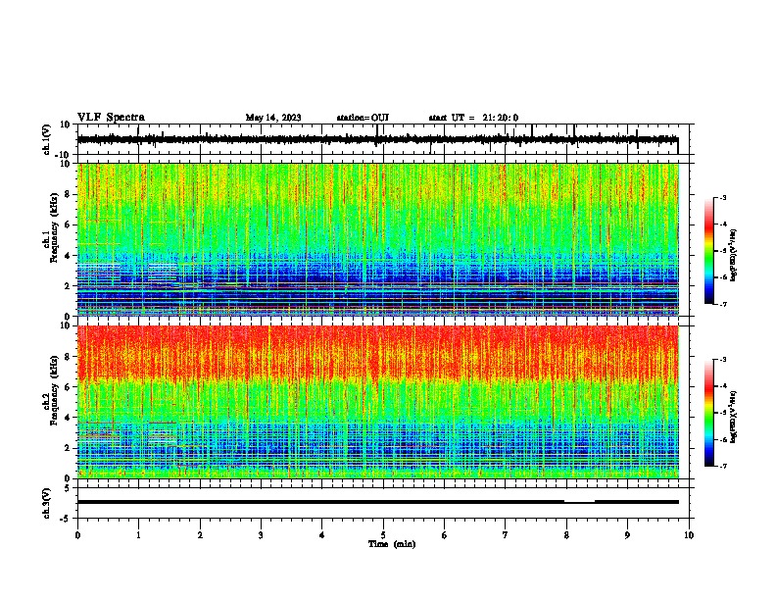776x600 pixels.
Task: Click the time axis tick label "5"
Action: (383, 535)
